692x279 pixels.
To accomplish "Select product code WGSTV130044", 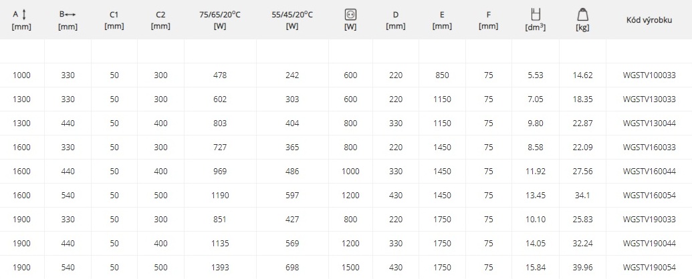I will [649, 123].
